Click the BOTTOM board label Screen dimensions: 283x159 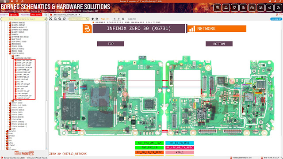(219, 44)
